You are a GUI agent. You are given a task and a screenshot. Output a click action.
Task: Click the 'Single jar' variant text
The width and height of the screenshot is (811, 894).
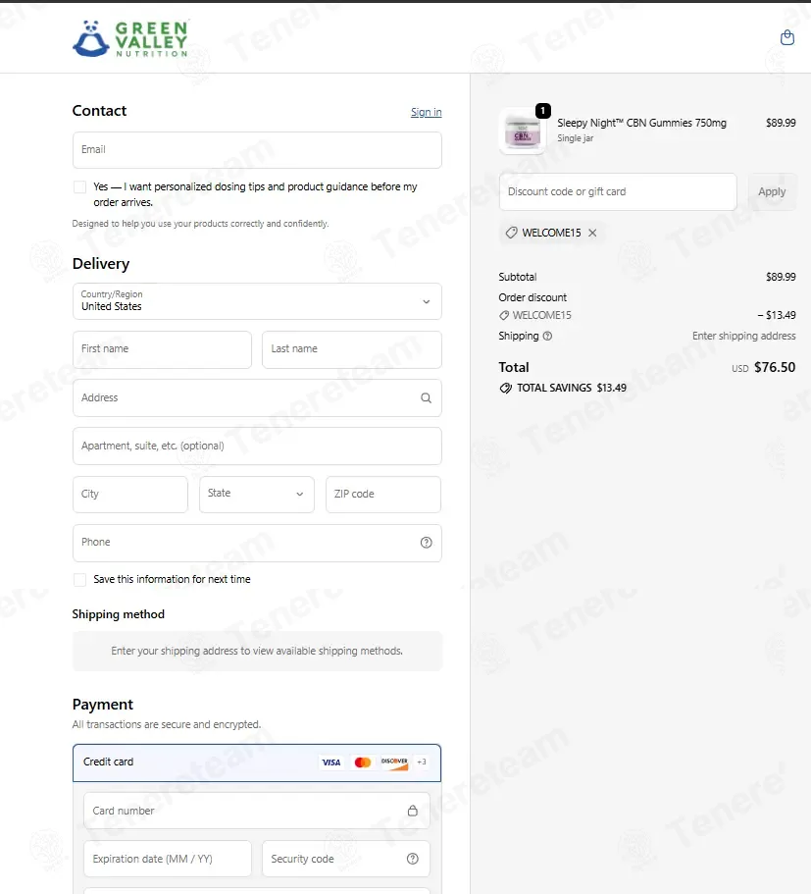tap(575, 138)
